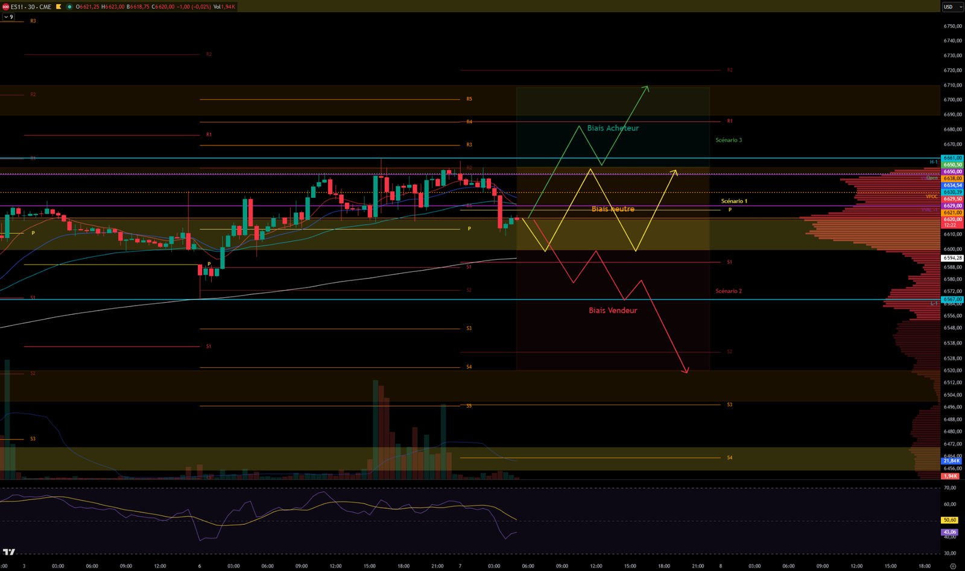Select the 'Biais neutre' text label
Viewport: 965px width, 571px height.
point(613,209)
